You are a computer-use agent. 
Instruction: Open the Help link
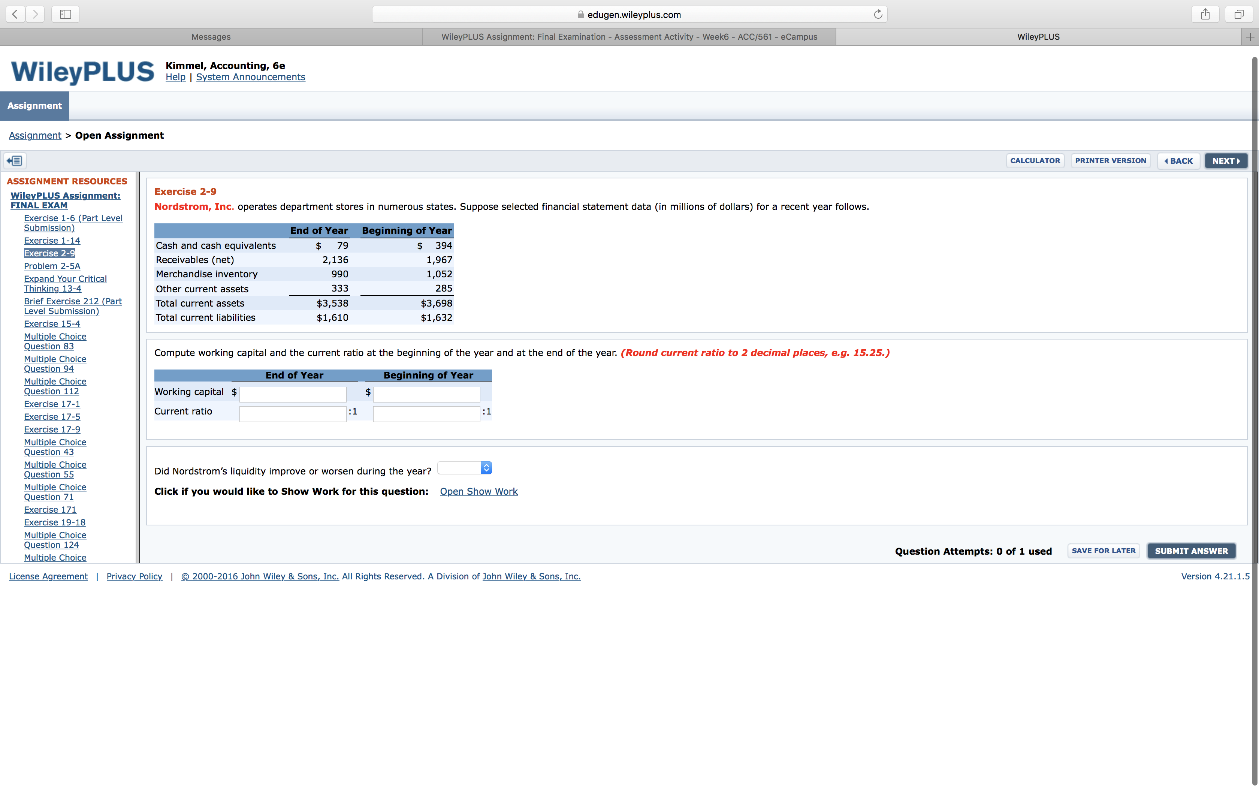(x=175, y=77)
